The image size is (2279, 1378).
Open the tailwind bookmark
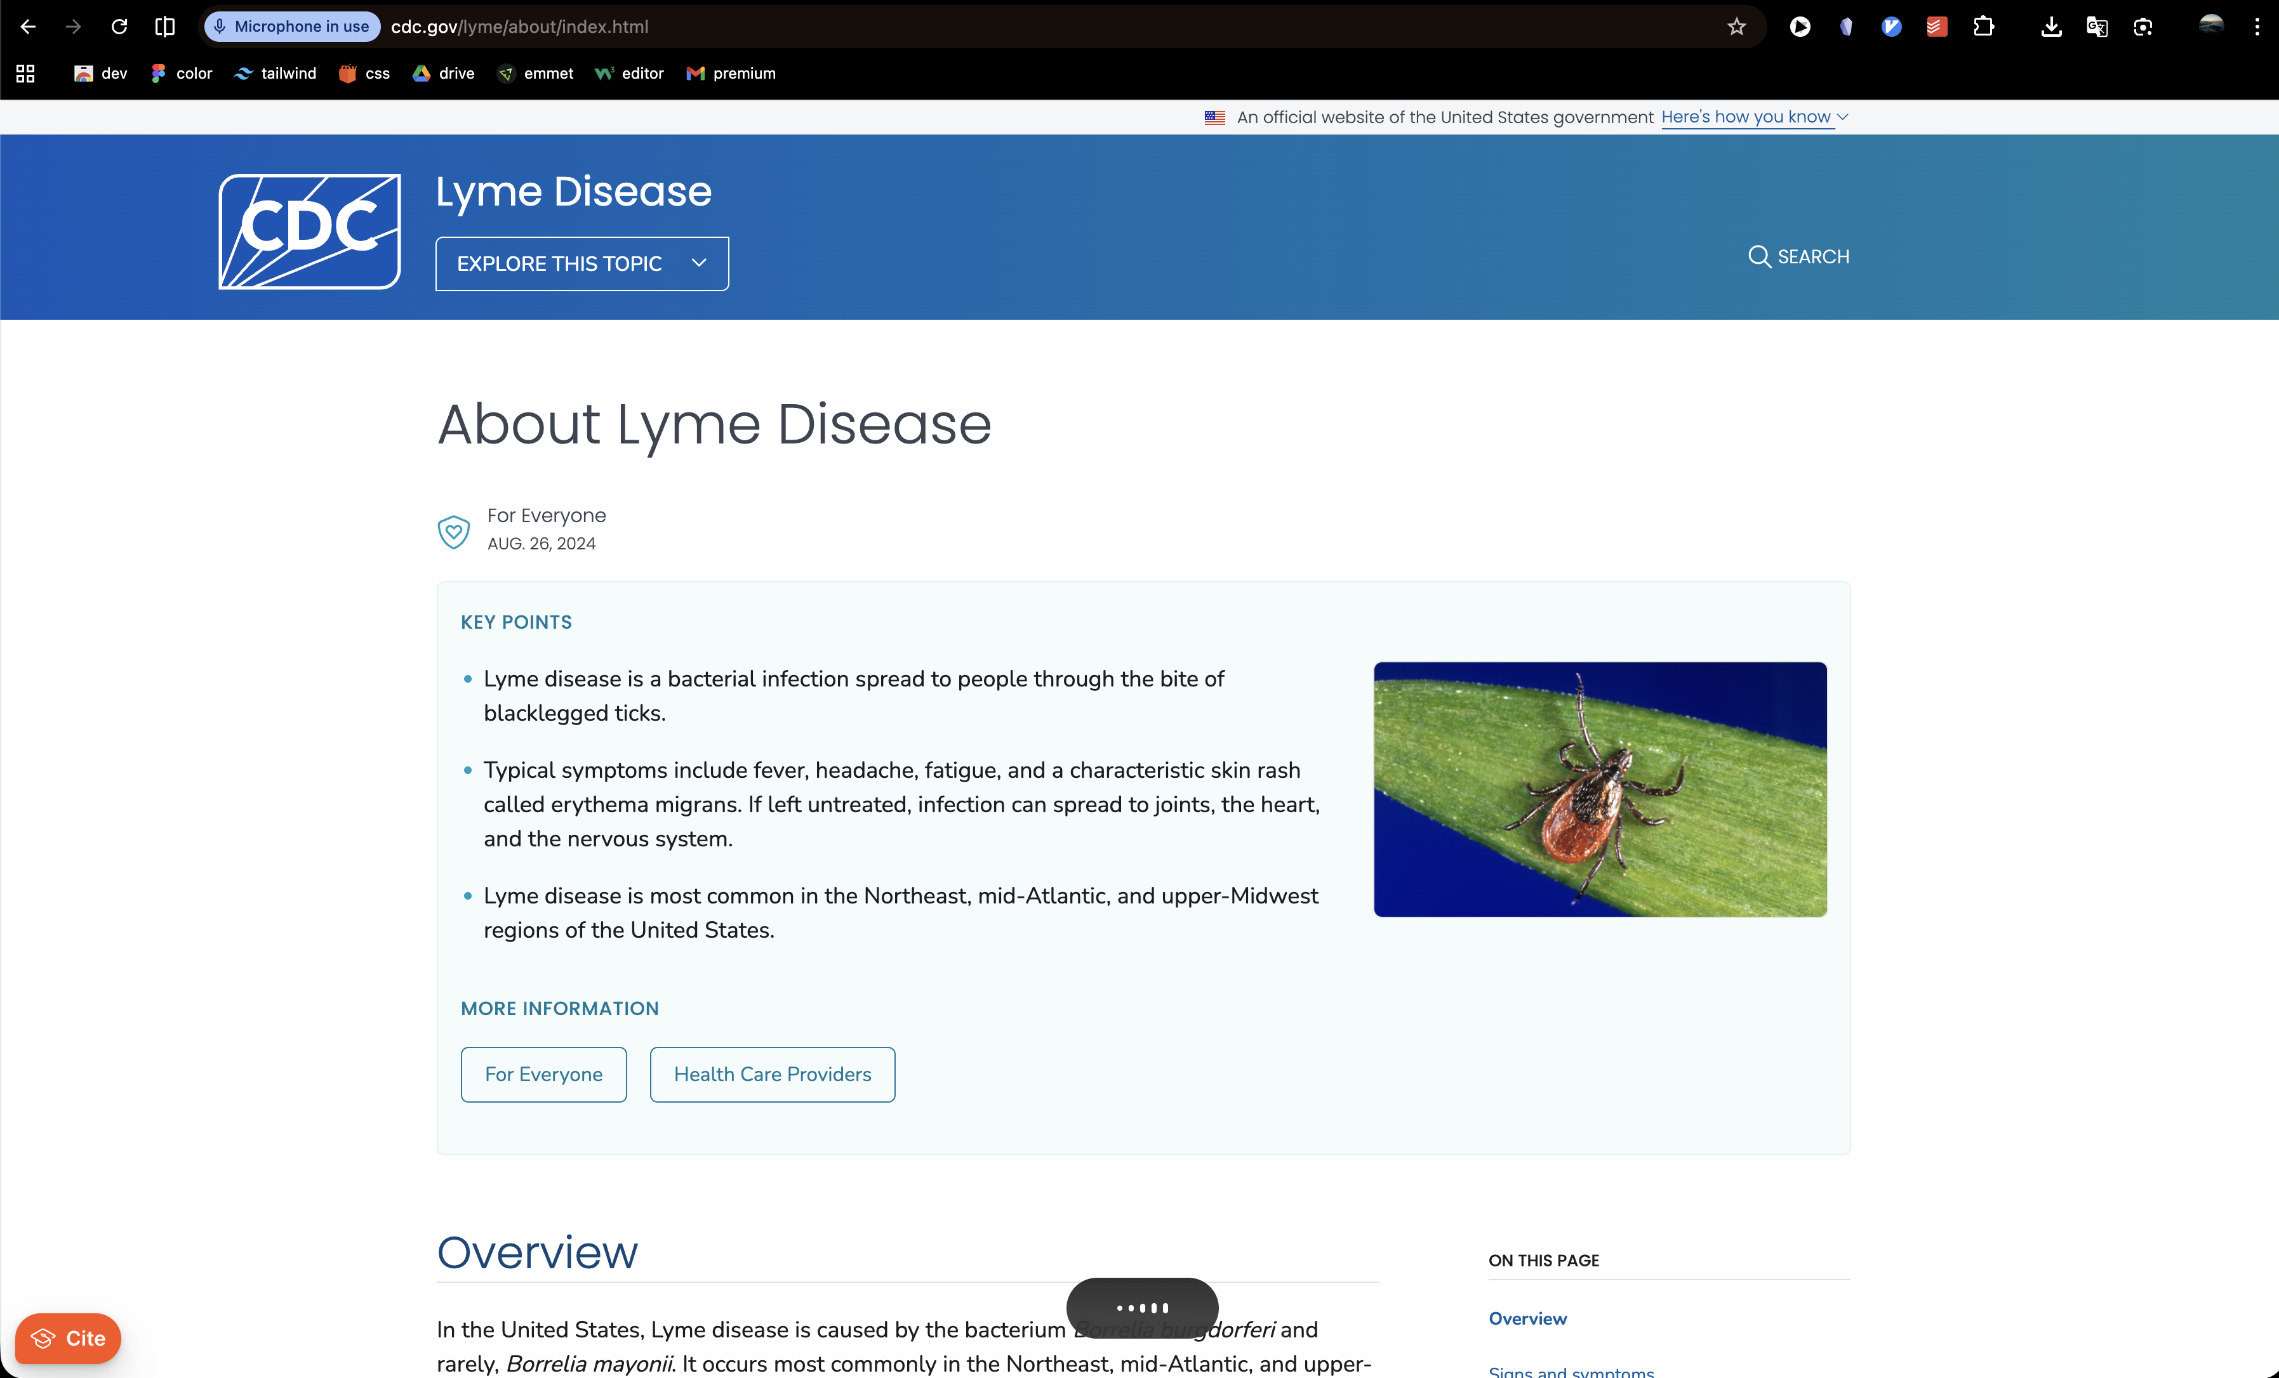click(x=276, y=73)
